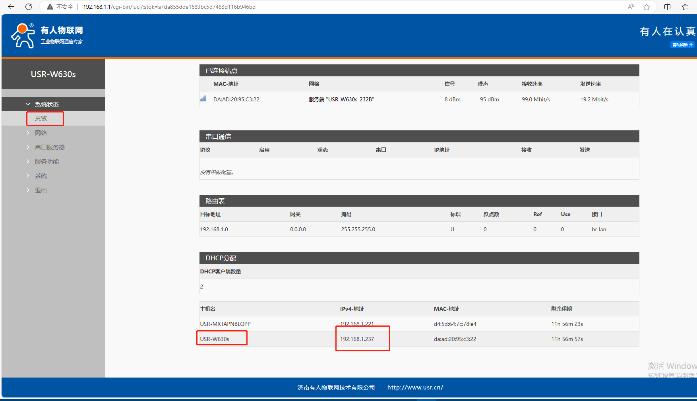This screenshot has width=697, height=401.
Task: Expand the 服务功能 sidebar section
Action: [47, 162]
